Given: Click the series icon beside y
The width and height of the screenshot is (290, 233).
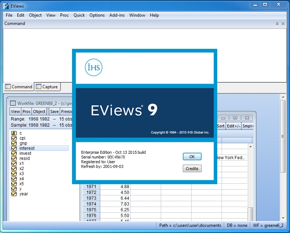Looking at the screenshot, I should coord(14,189).
